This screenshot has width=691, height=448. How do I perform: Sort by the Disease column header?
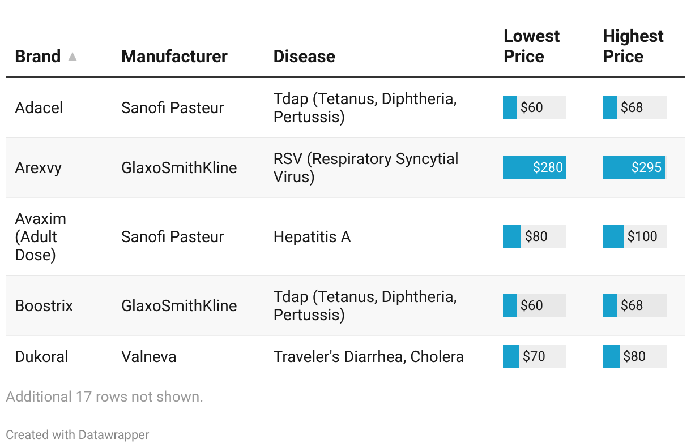[304, 57]
